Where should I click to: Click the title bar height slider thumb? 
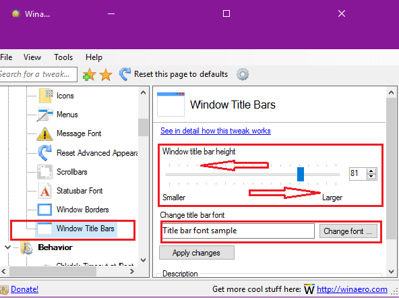point(301,175)
